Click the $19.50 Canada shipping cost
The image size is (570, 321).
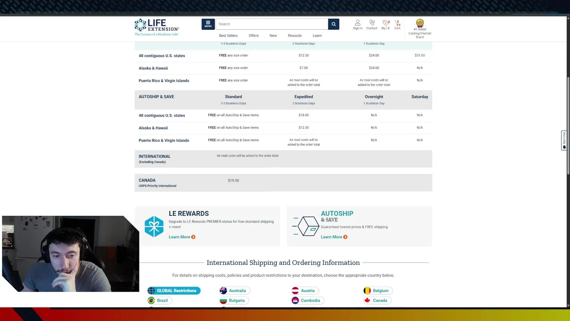click(233, 181)
